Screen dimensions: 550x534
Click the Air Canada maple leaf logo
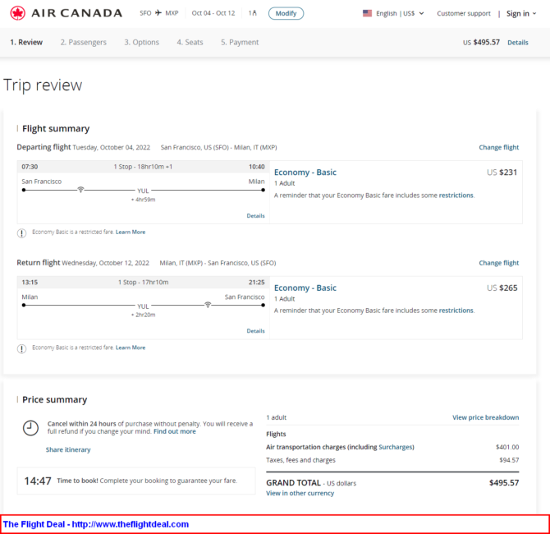pyautogui.click(x=17, y=13)
